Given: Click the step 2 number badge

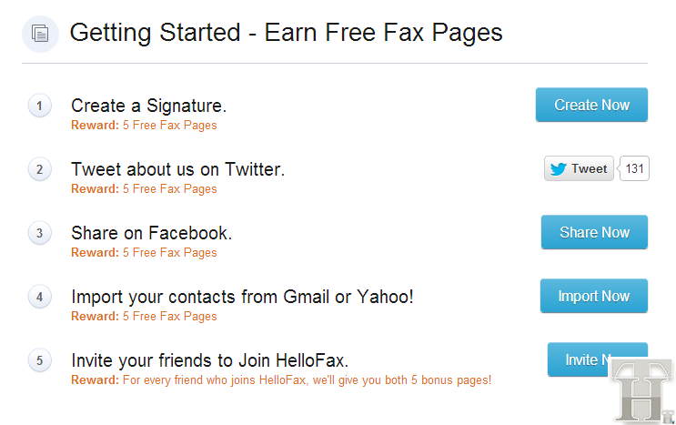Looking at the screenshot, I should point(40,169).
